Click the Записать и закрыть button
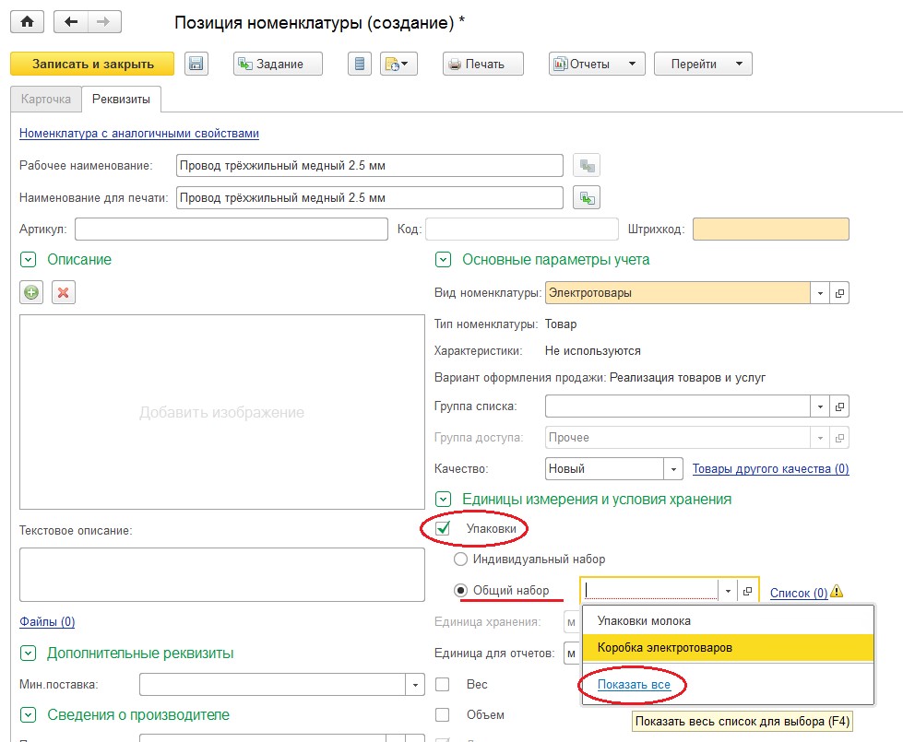The width and height of the screenshot is (903, 742). [92, 64]
